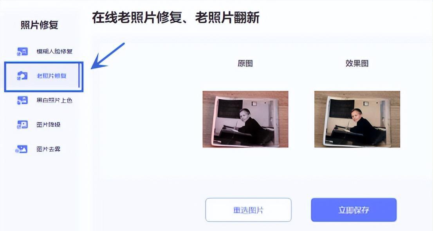Click the 效果图 label
Viewport: 433px width, 231px height.
[x=357, y=63]
